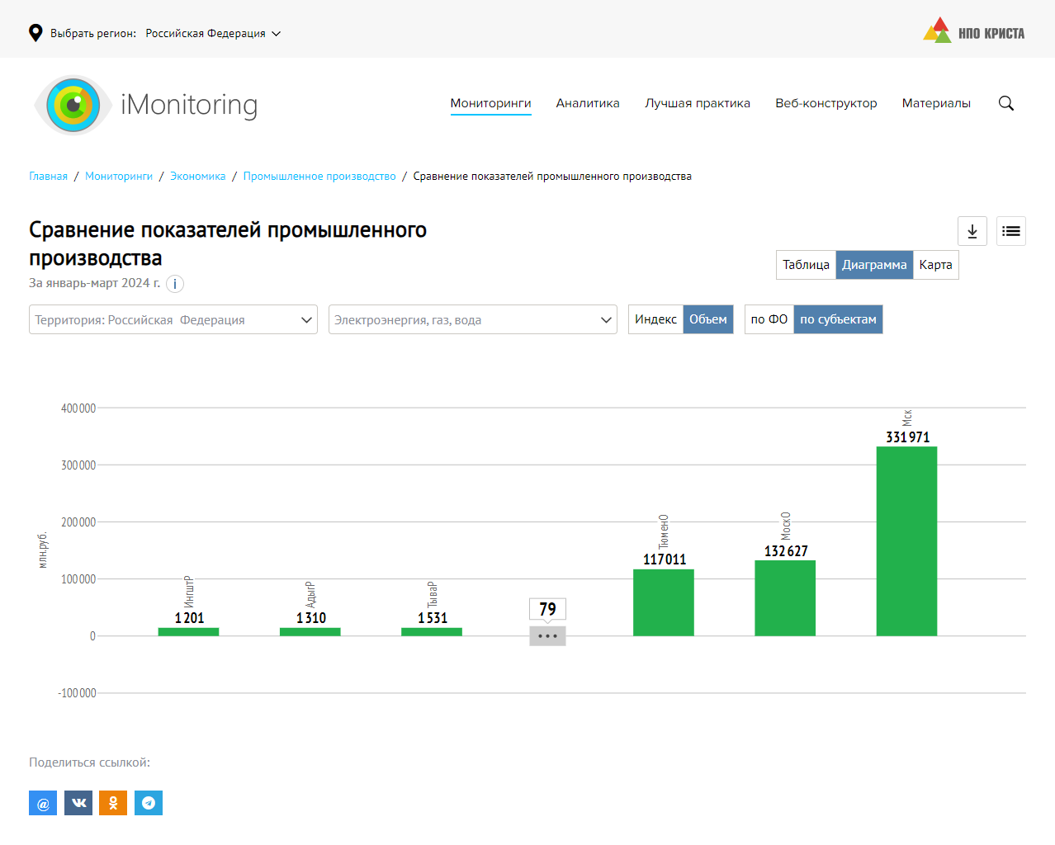This screenshot has width=1055, height=845.
Task: Share link on VK
Action: click(78, 803)
